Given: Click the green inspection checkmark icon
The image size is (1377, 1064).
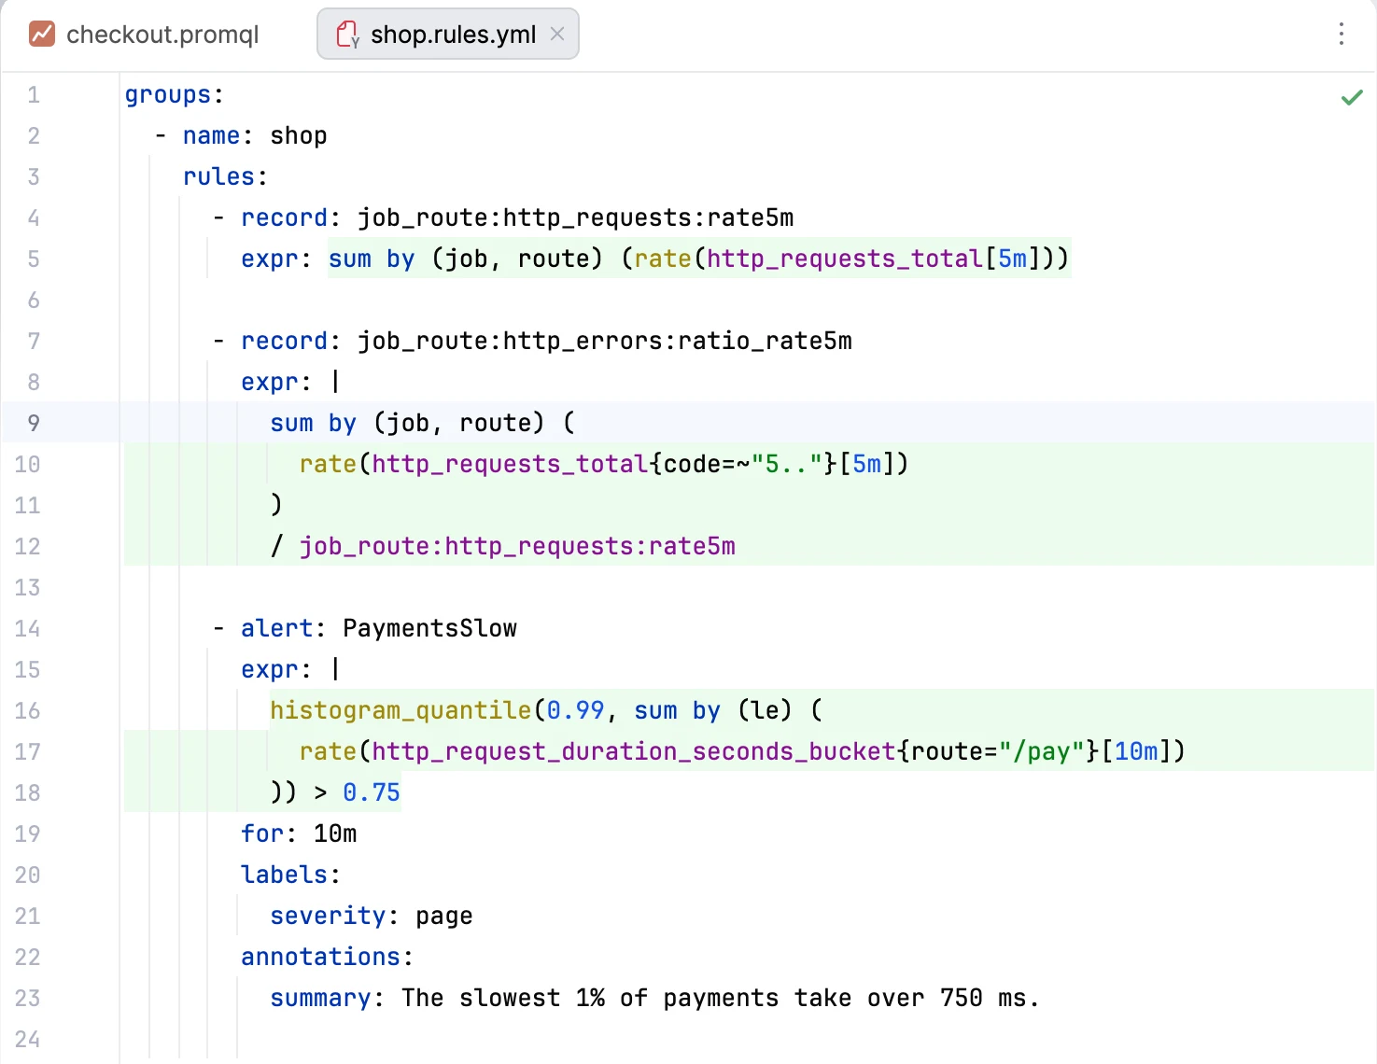Looking at the screenshot, I should point(1352,97).
